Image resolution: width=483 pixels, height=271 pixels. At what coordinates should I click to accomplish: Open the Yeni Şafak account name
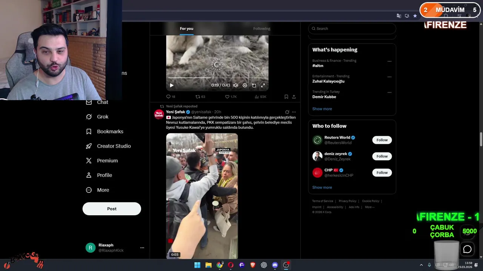175,112
